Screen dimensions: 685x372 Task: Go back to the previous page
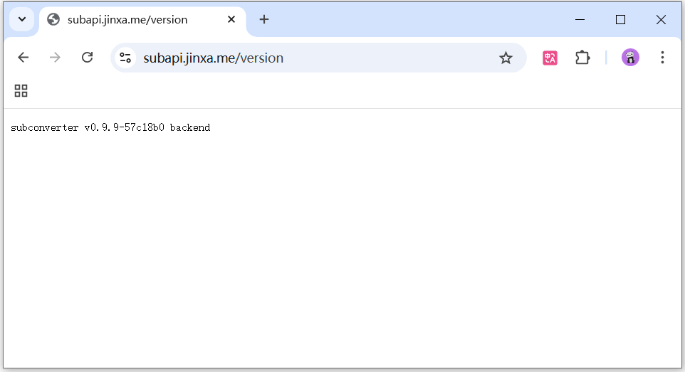[x=23, y=58]
